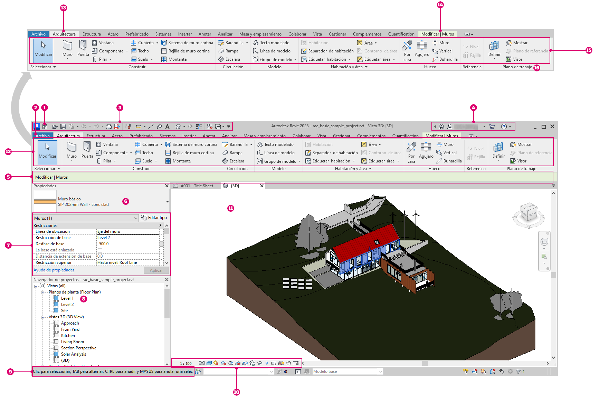Viewport: 600px width, 398px height.
Task: Select the Text 'A' tool in quick access toolbar
Action: (x=168, y=127)
